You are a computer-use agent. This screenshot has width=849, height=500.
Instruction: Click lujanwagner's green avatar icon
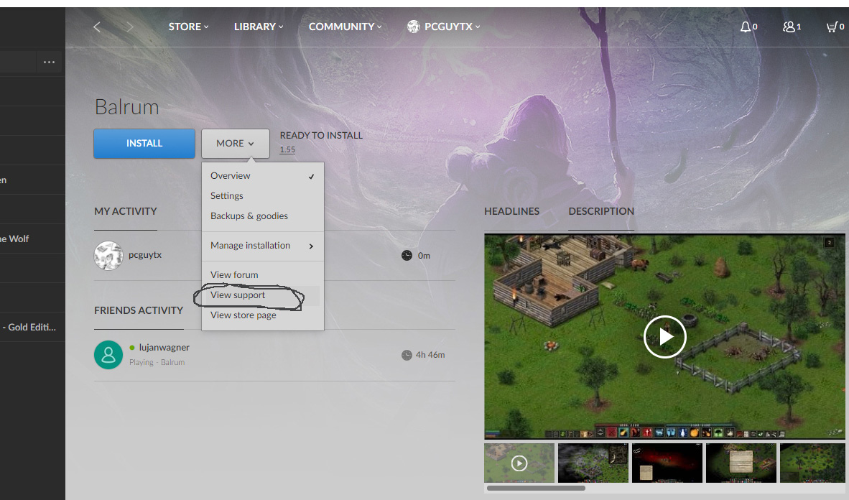click(x=108, y=355)
